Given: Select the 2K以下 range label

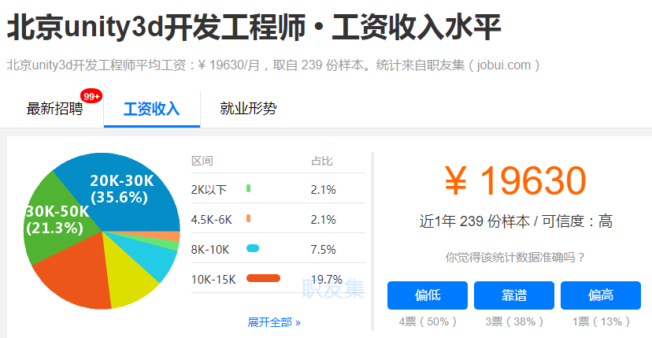Looking at the screenshot, I should (x=209, y=190).
